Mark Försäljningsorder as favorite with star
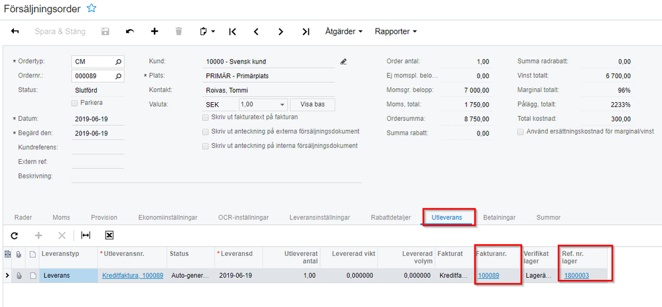662x307 pixels. pyautogui.click(x=92, y=9)
